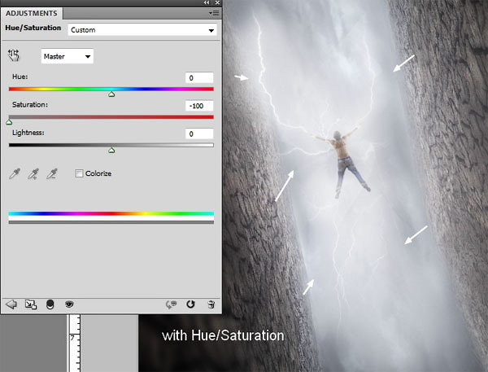
Task: Reset adjustment to defaults icon
Action: 190,304
